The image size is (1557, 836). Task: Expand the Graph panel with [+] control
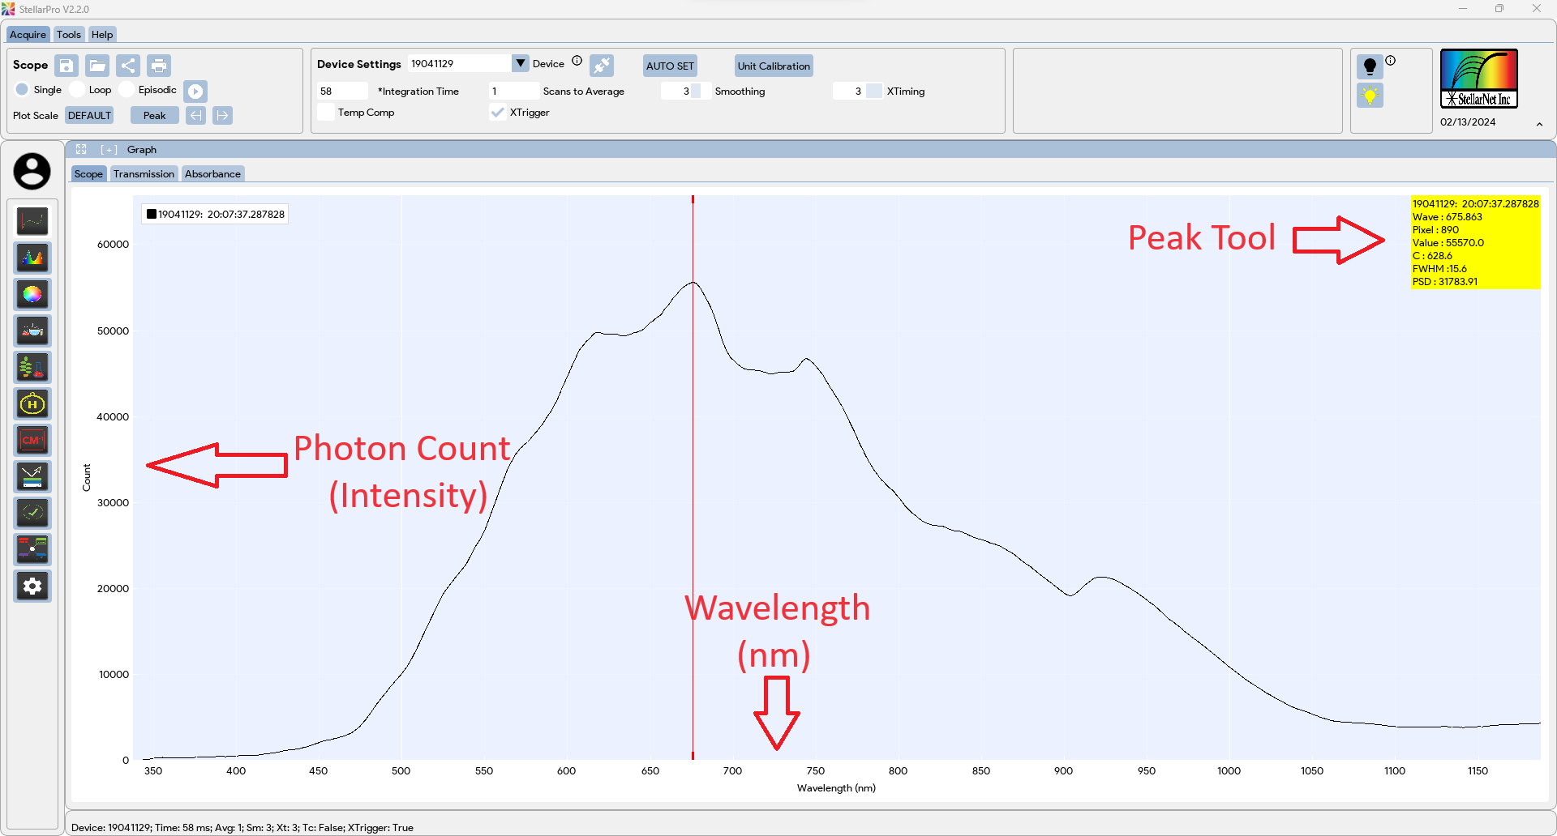tap(109, 150)
